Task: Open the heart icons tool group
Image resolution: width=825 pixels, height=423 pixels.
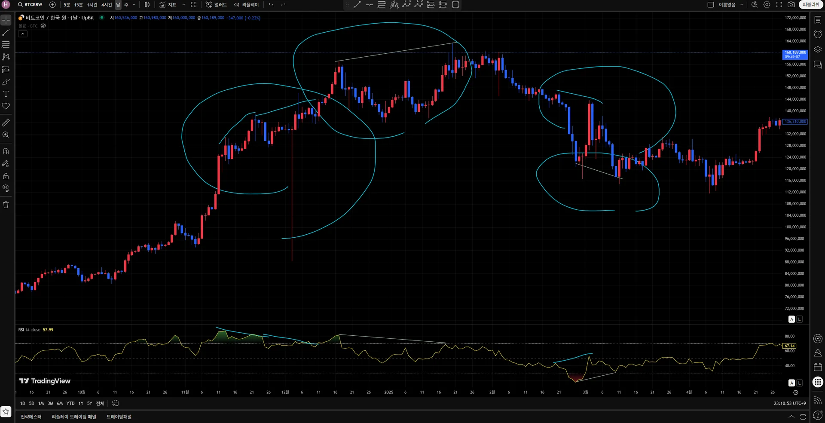Action: pyautogui.click(x=6, y=106)
